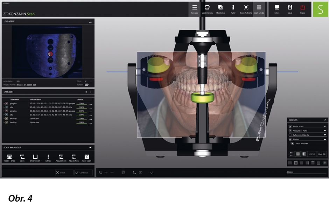Image resolution: width=329 pixels, height=210 pixels.
Task: Collapse the Scan Manager panel
Action: point(90,147)
